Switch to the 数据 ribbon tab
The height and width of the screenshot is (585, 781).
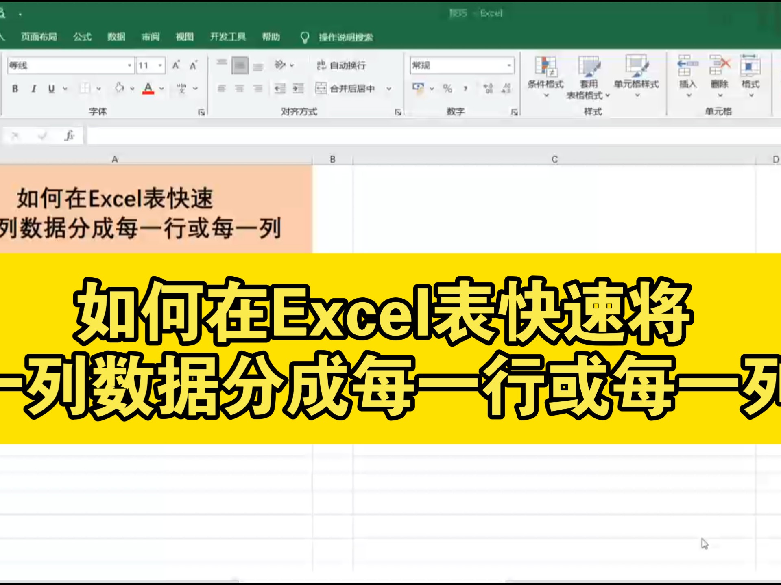pos(116,37)
